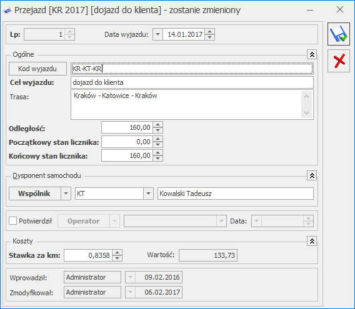
Task: Click the Kowalski Tadeusz name field
Action: tap(236, 194)
